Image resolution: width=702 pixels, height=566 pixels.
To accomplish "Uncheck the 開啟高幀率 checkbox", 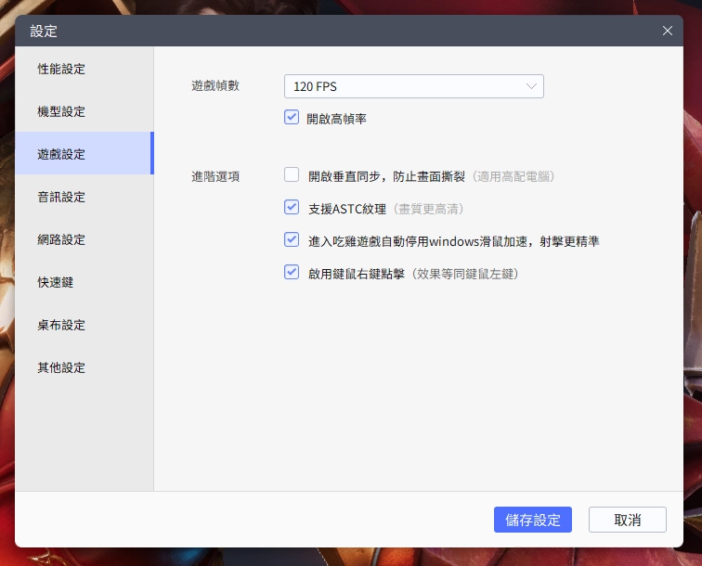I will click(292, 118).
